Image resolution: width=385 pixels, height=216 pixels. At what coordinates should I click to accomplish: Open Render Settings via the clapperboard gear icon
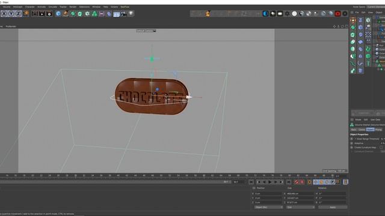pyautogui.click(x=49, y=14)
